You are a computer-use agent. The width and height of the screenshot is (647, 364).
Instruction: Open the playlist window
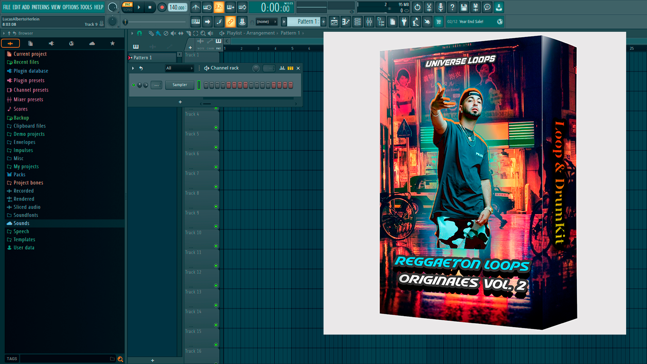[334, 22]
